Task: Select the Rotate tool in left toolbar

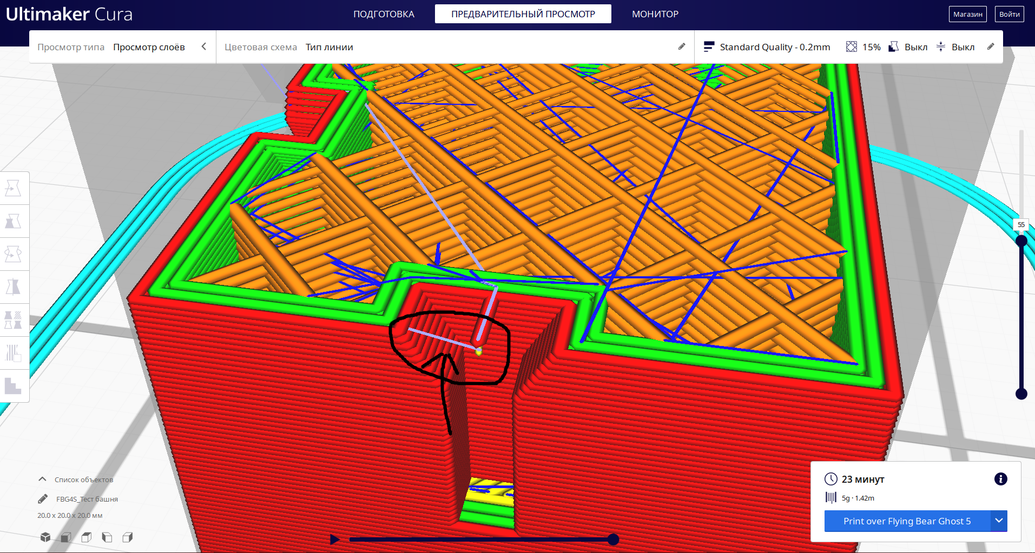Action: point(13,254)
